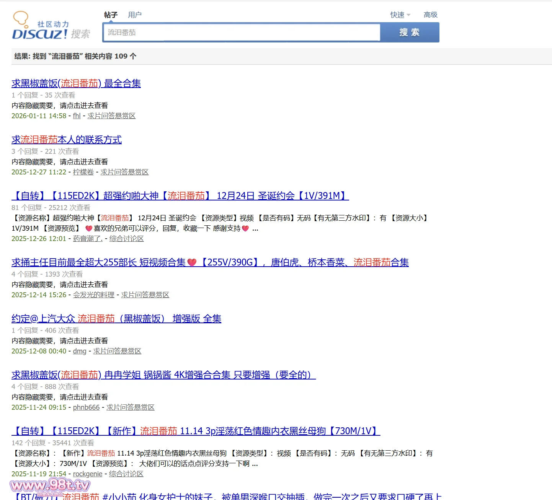
Task: Open author fhl's profile link
Action: tap(77, 116)
